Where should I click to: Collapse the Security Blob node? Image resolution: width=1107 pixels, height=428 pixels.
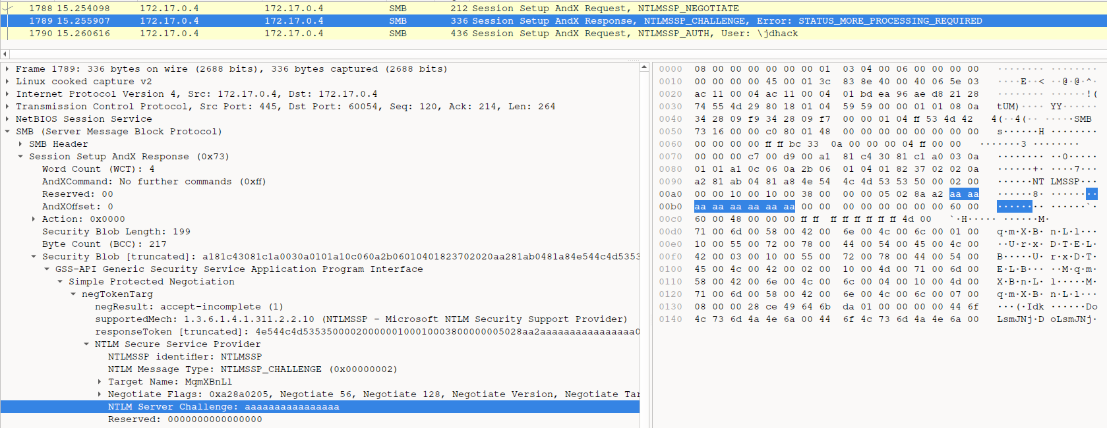coord(34,257)
